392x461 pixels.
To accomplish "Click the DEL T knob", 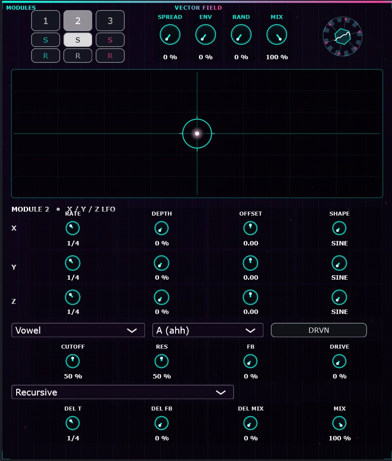I will click(72, 423).
